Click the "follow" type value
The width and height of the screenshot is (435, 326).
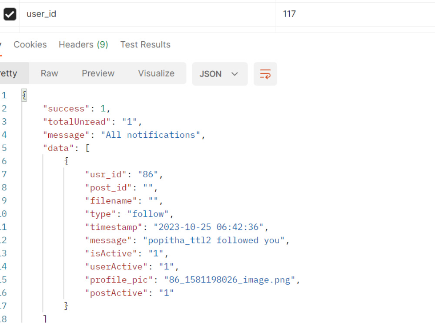pyautogui.click(x=148, y=214)
